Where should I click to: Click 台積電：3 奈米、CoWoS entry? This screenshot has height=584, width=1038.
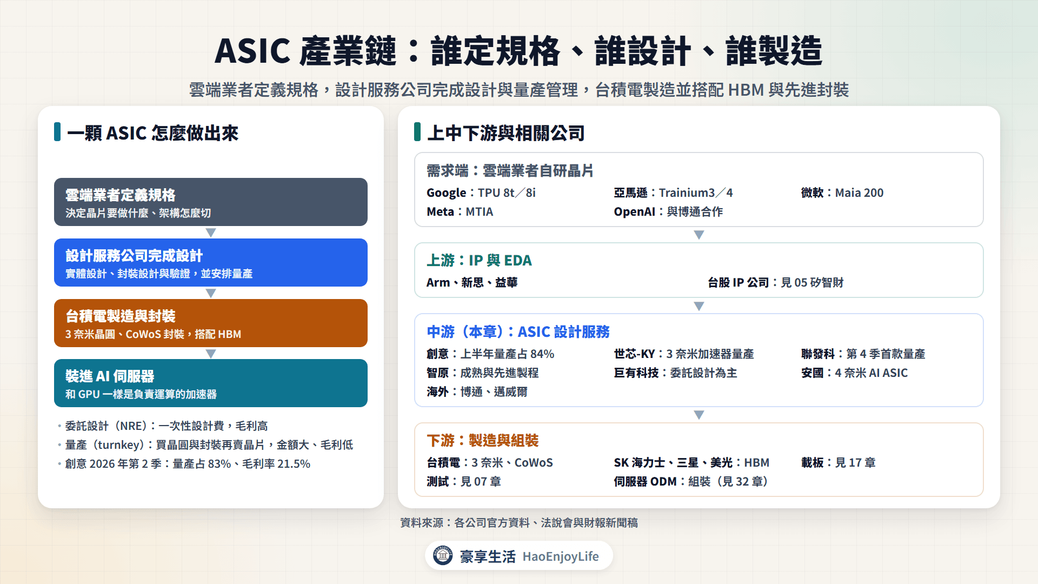pos(490,463)
